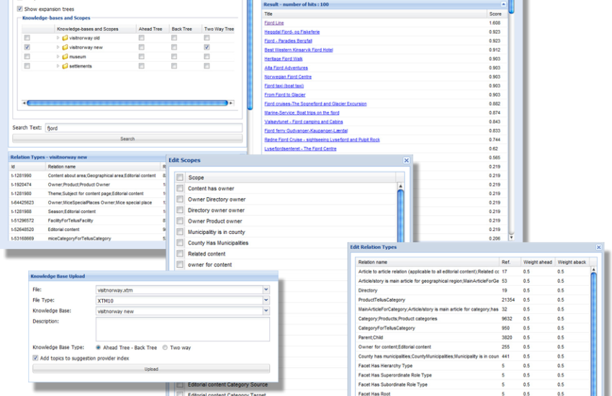Click the Score column header
This screenshot has height=396, width=612.
point(495,14)
